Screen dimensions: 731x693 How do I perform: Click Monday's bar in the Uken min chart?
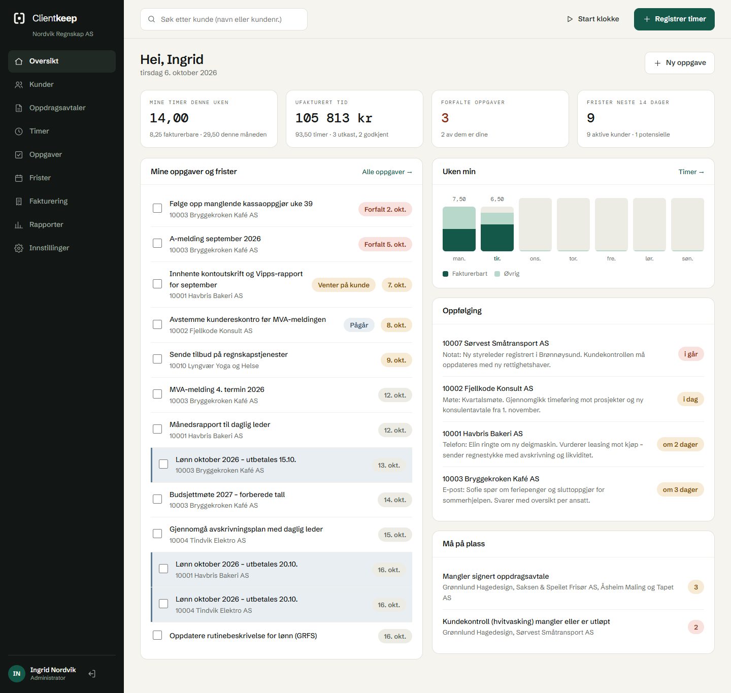[459, 229]
